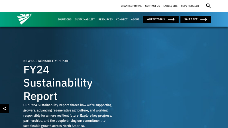228x128 pixels.
Task: Expand the Resources navigation menu
Action: pos(105,19)
